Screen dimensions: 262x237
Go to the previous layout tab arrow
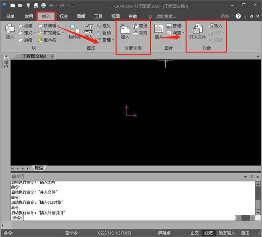(18, 168)
